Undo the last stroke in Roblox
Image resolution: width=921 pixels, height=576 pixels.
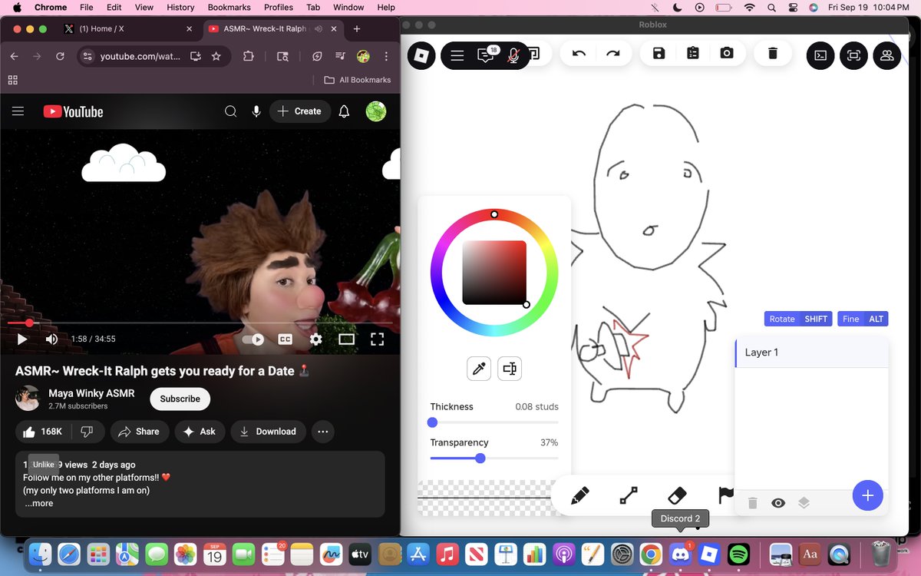579,54
